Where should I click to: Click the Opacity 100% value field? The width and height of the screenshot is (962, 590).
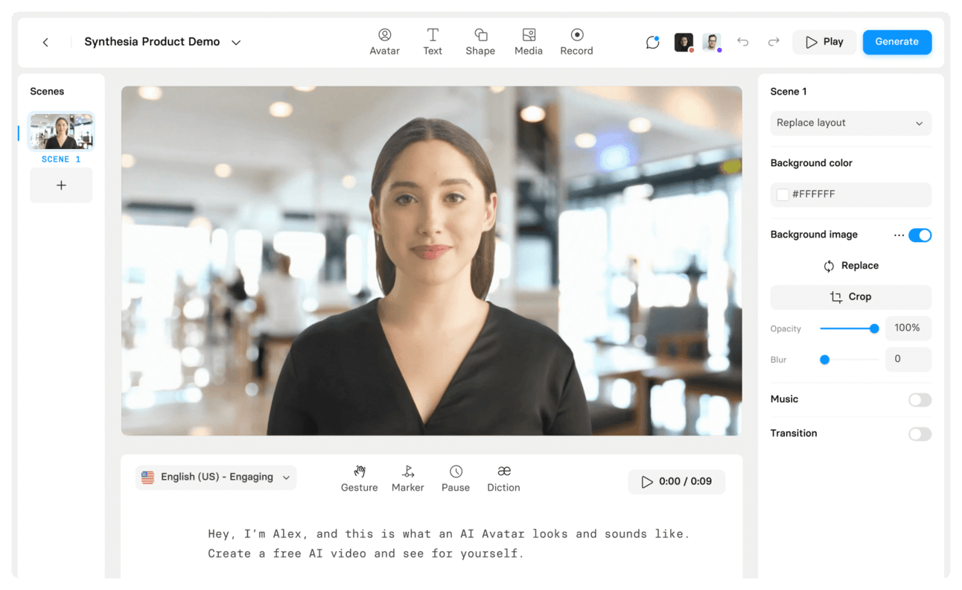point(908,329)
